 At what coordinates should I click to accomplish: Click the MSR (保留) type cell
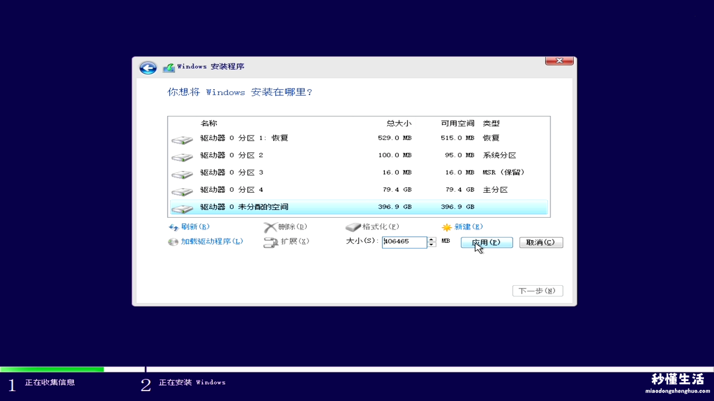pos(504,173)
